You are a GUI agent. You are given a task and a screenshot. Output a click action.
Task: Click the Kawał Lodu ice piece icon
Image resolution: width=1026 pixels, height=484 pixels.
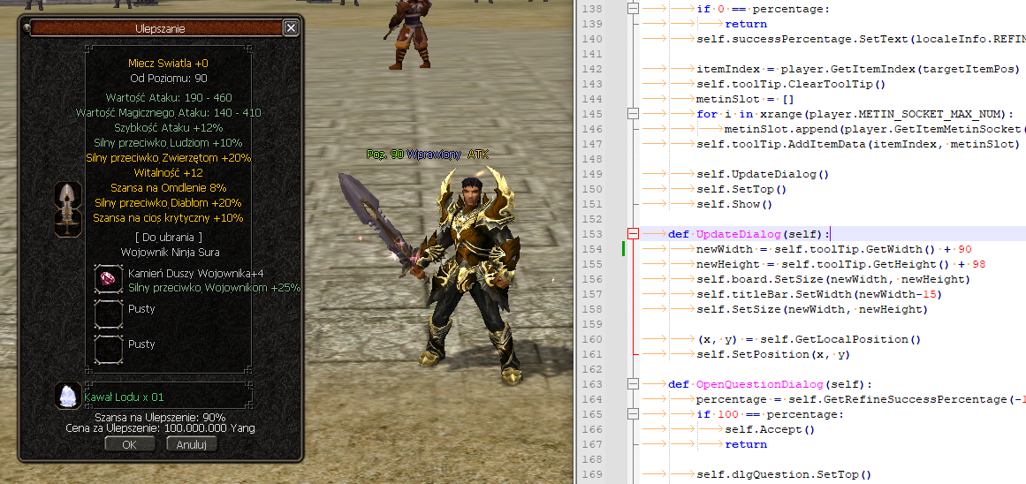coord(68,397)
